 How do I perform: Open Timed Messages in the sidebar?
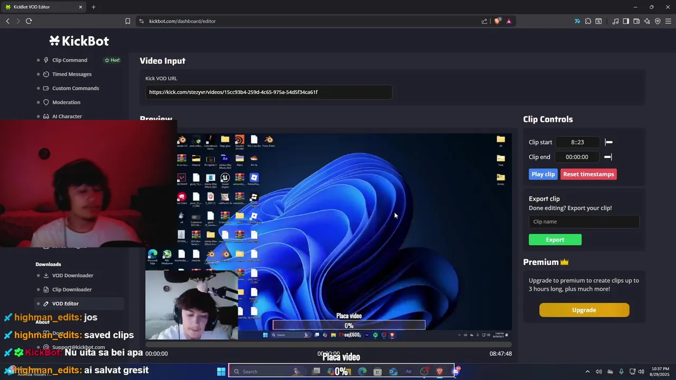(79, 74)
